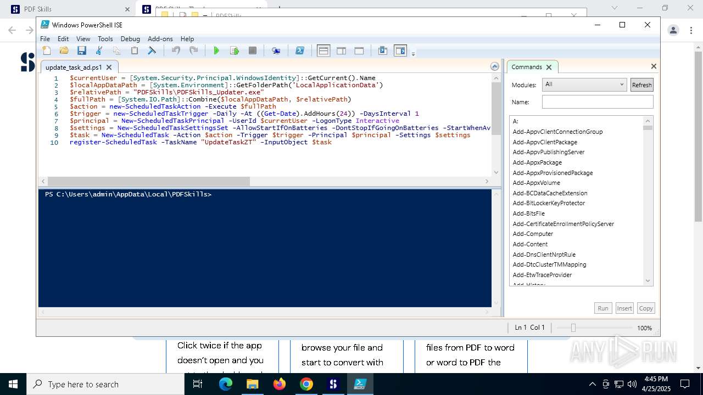
Task: Click the Redo arrow icon
Action: (193, 50)
